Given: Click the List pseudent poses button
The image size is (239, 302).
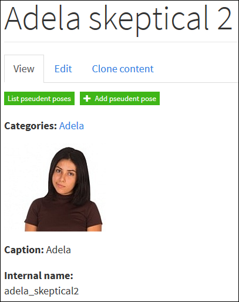Looking at the screenshot, I should pyautogui.click(x=39, y=99).
